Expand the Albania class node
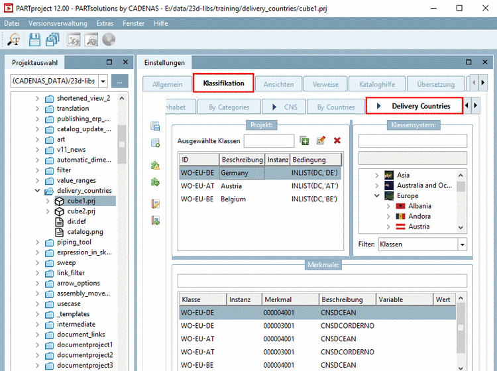Viewport: 497px width, 371px height. (388, 206)
